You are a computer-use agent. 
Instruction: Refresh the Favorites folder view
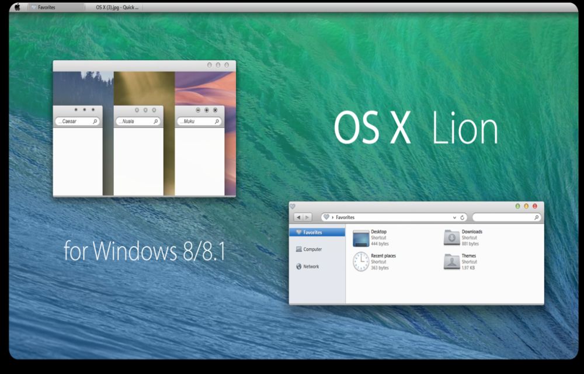coord(462,217)
